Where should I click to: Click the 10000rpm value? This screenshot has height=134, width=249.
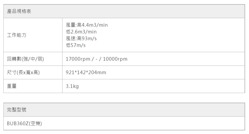point(115,59)
